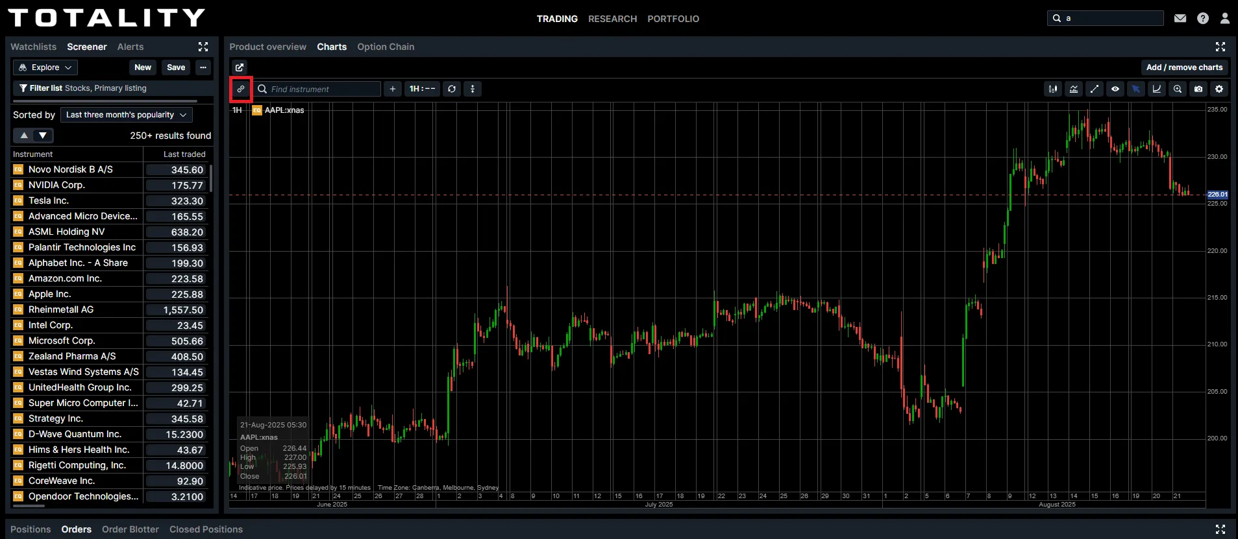1238x539 pixels.
Task: Expand the Charts panel to full screen
Action: 1220,47
